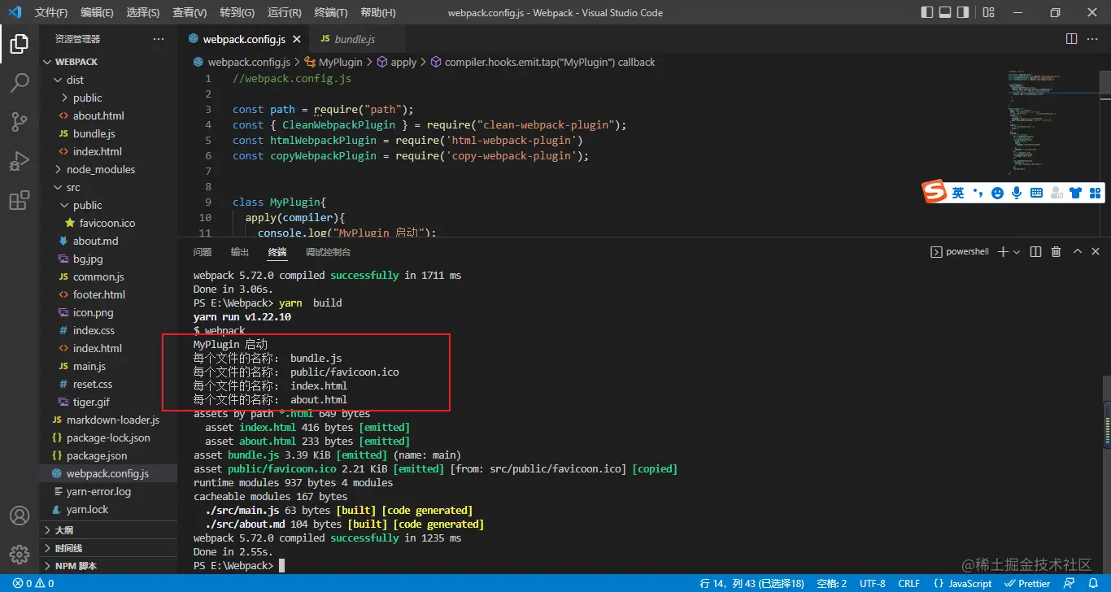Open the 帮助(H) menu

[x=377, y=12]
